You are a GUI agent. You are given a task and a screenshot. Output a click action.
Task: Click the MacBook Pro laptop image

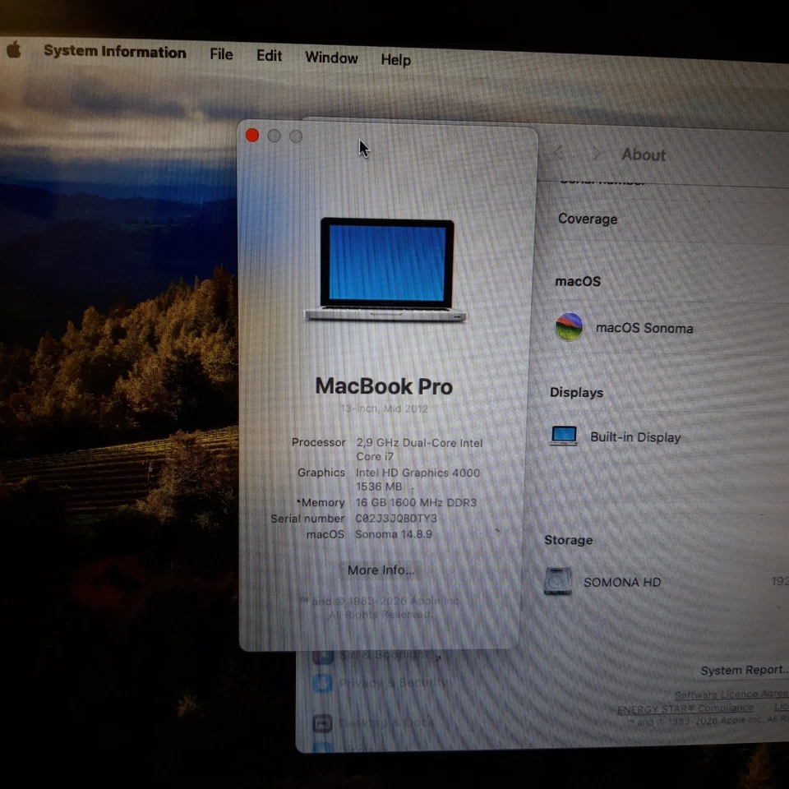click(x=386, y=270)
